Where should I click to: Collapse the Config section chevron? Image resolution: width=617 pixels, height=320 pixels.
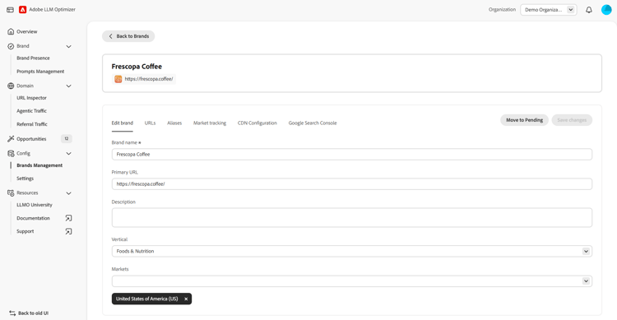(x=68, y=154)
